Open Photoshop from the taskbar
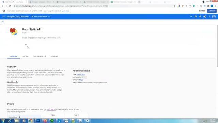 (38, 121)
